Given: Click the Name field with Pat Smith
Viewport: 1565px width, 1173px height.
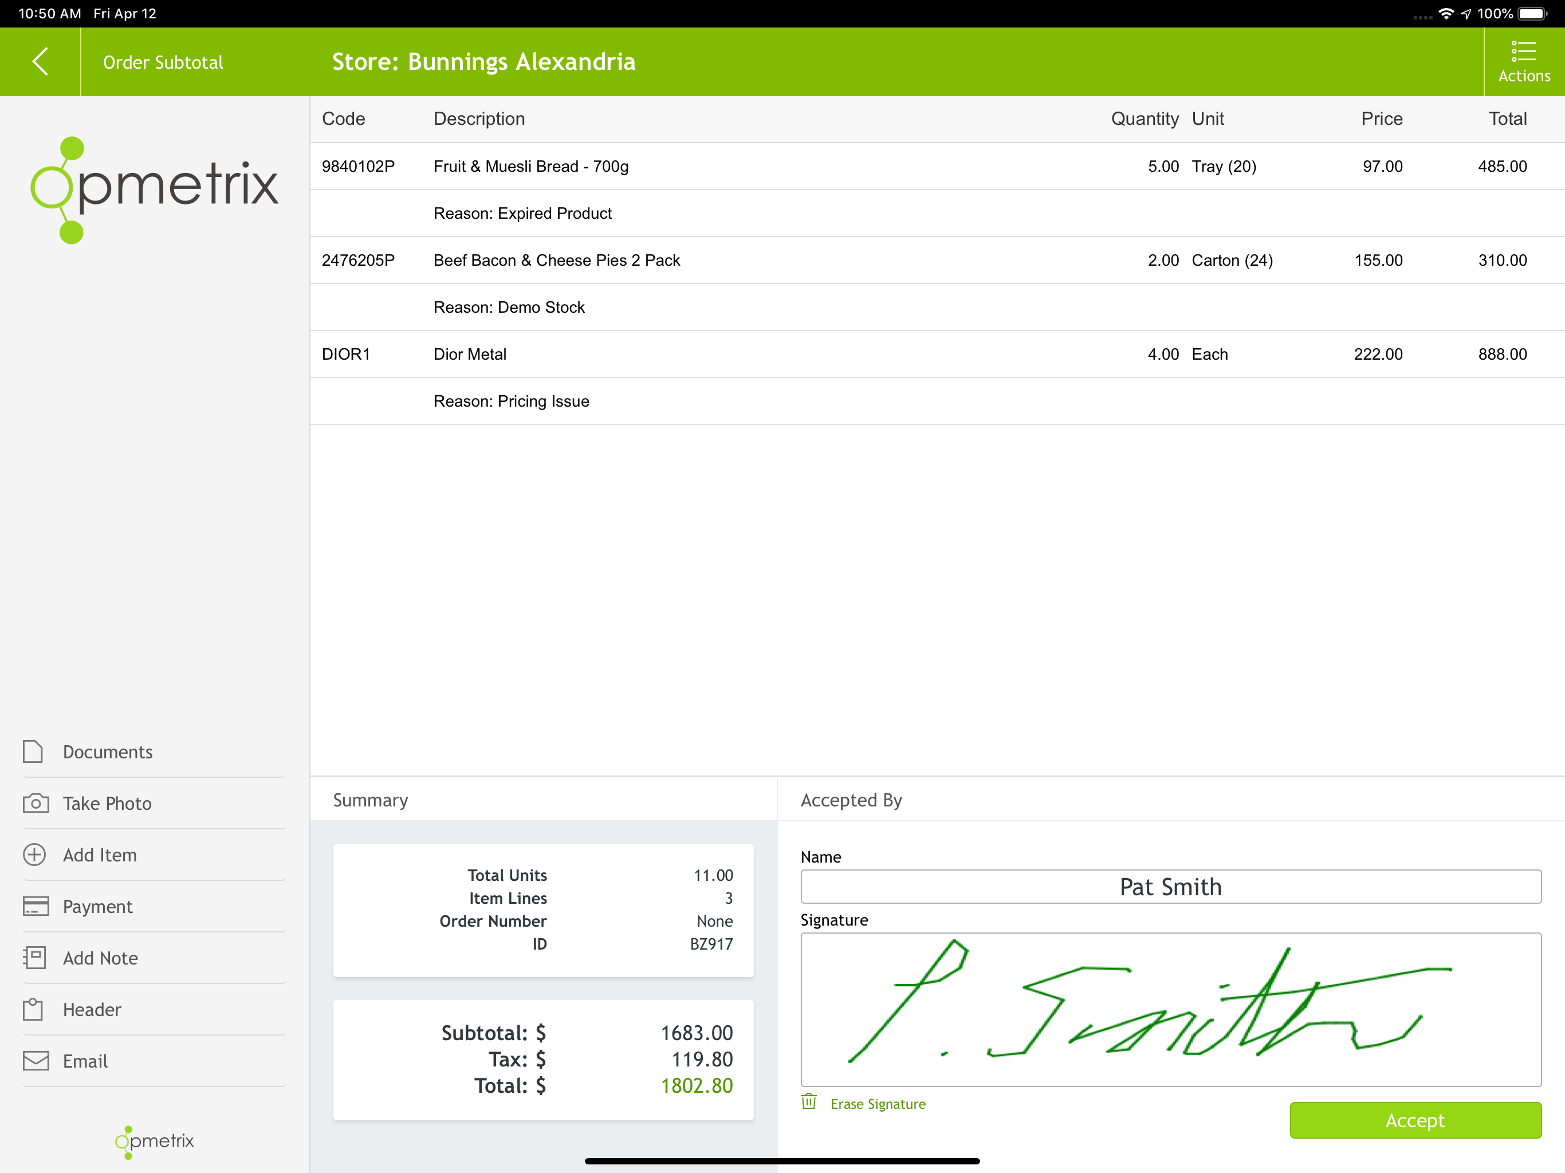Looking at the screenshot, I should 1170,887.
